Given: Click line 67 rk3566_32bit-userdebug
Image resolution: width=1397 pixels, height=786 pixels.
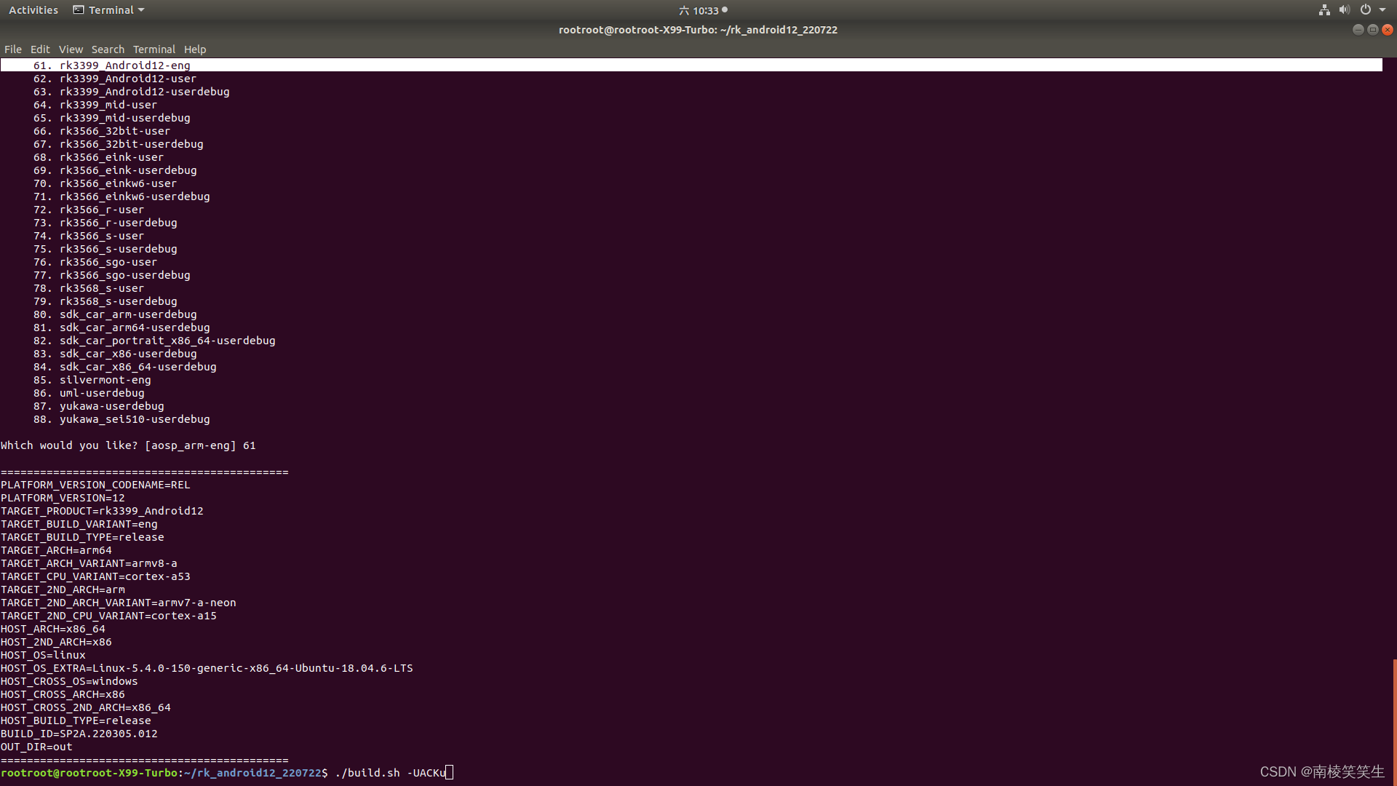Looking at the screenshot, I should coord(119,144).
